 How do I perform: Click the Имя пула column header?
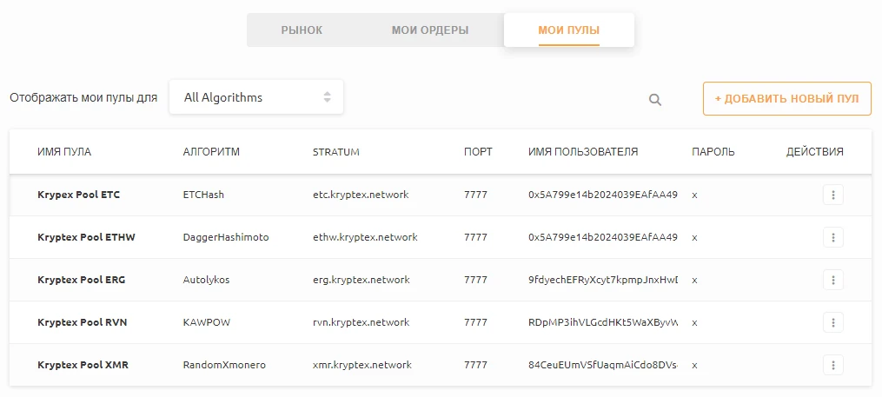[x=64, y=152]
